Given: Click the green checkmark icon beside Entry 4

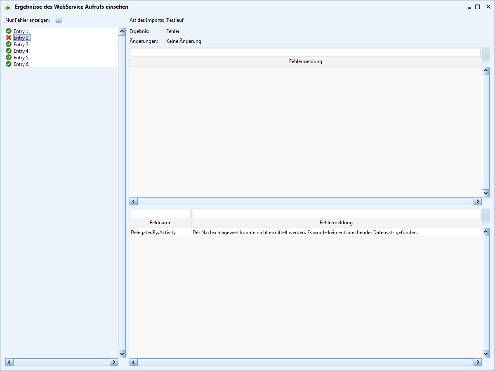Looking at the screenshot, I should (9, 51).
